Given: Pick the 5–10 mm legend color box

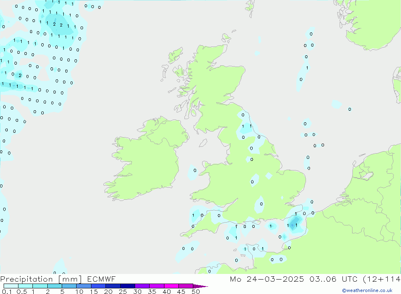Looking at the screenshot, I should point(69,286).
